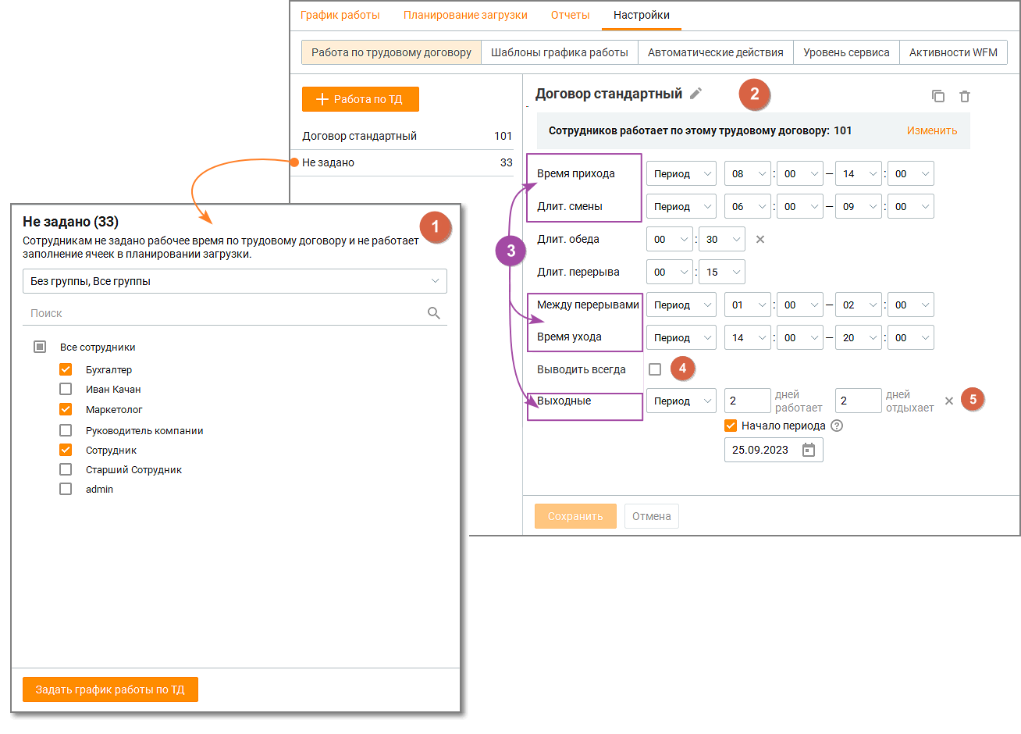Open the 'Отчеты' tab
1021x734 pixels.
[x=571, y=15]
